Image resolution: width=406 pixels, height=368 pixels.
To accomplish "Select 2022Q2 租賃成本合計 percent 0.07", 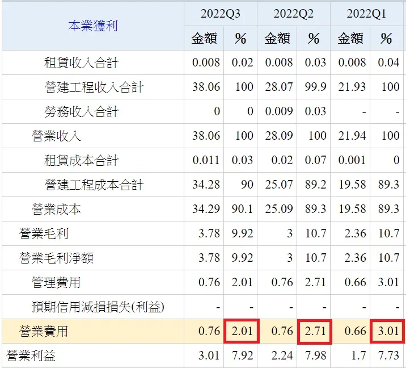I will click(x=315, y=160).
